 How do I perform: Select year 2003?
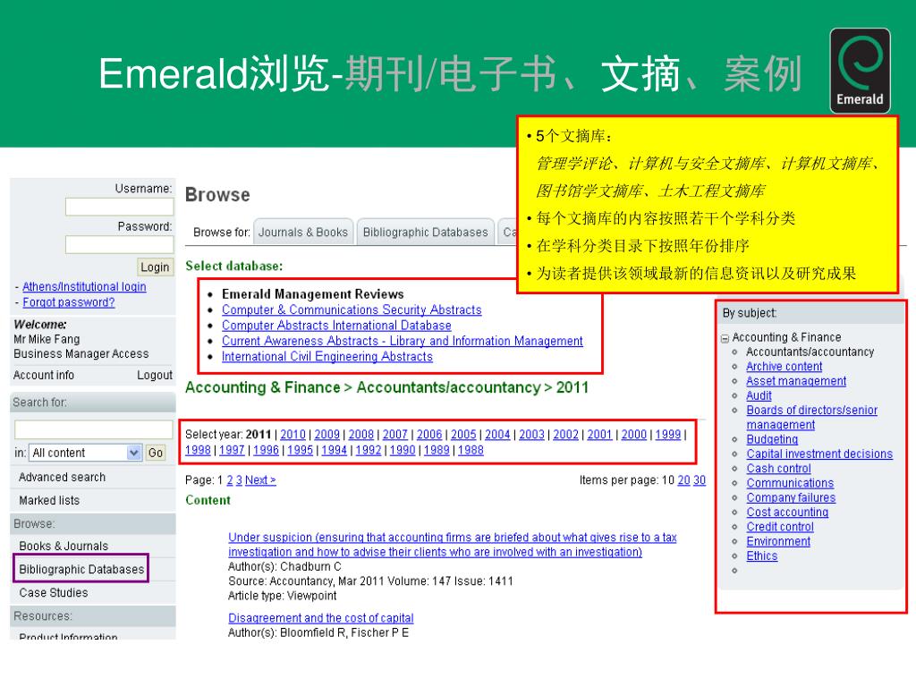click(x=531, y=435)
